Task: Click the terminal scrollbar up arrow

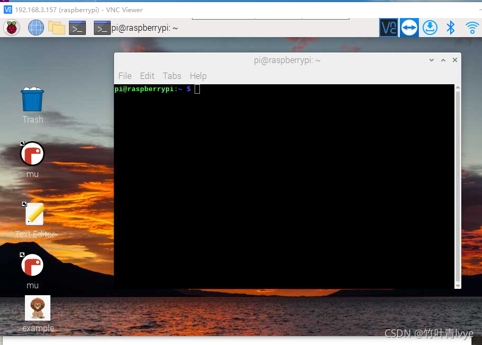Action: (x=458, y=87)
